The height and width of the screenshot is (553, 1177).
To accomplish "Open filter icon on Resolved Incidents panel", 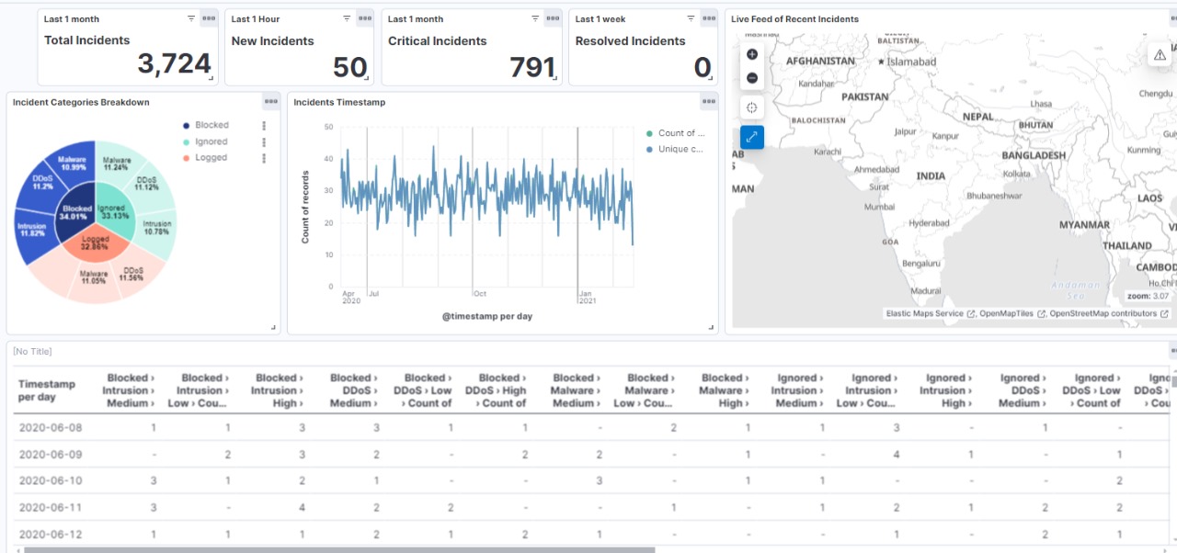I will point(691,18).
